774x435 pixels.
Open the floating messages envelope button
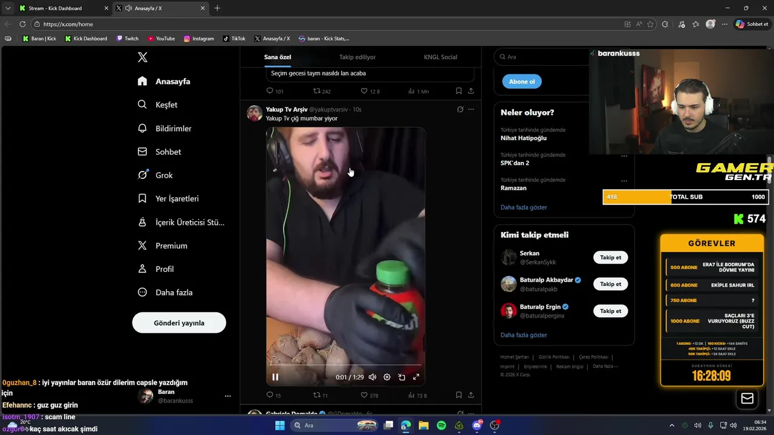click(x=747, y=398)
